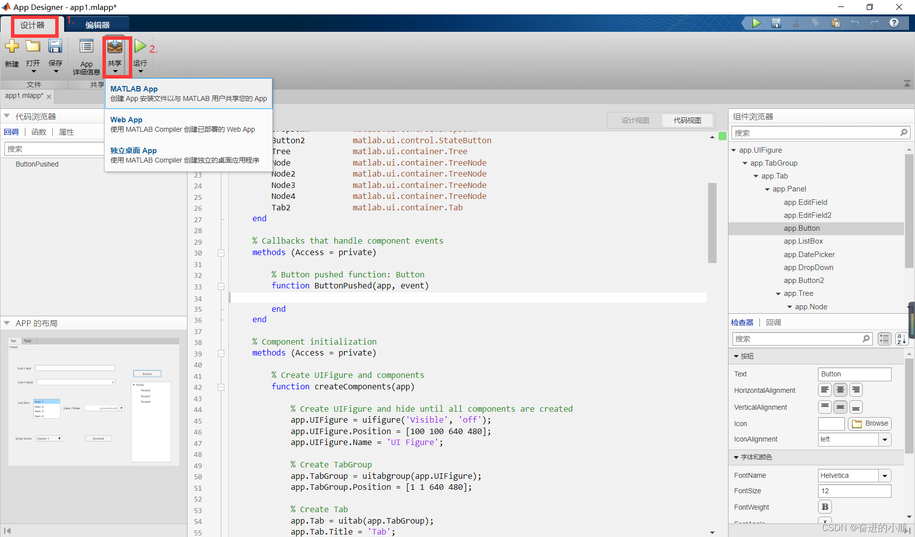Image resolution: width=915 pixels, height=537 pixels.
Task: Click search magnifier in Inspector panel
Action: [866, 339]
